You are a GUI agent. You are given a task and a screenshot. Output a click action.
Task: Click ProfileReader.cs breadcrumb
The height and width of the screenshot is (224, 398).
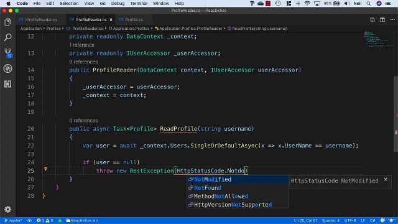click(x=85, y=29)
